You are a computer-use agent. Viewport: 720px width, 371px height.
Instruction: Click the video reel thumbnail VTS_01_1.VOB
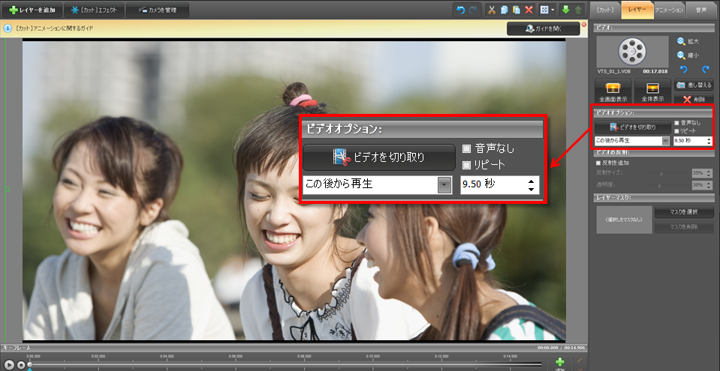pyautogui.click(x=631, y=52)
